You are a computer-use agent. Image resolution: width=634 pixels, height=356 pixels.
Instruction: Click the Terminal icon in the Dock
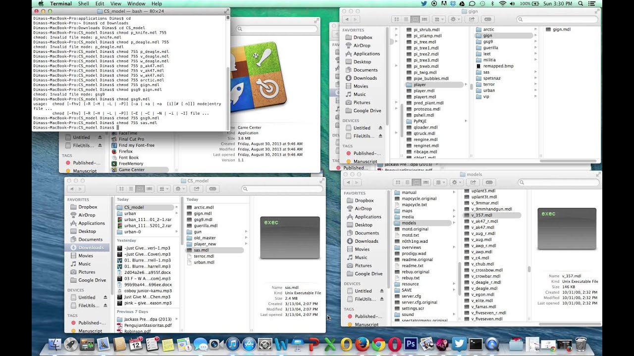click(475, 345)
